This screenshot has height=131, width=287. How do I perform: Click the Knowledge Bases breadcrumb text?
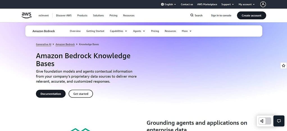(89, 44)
